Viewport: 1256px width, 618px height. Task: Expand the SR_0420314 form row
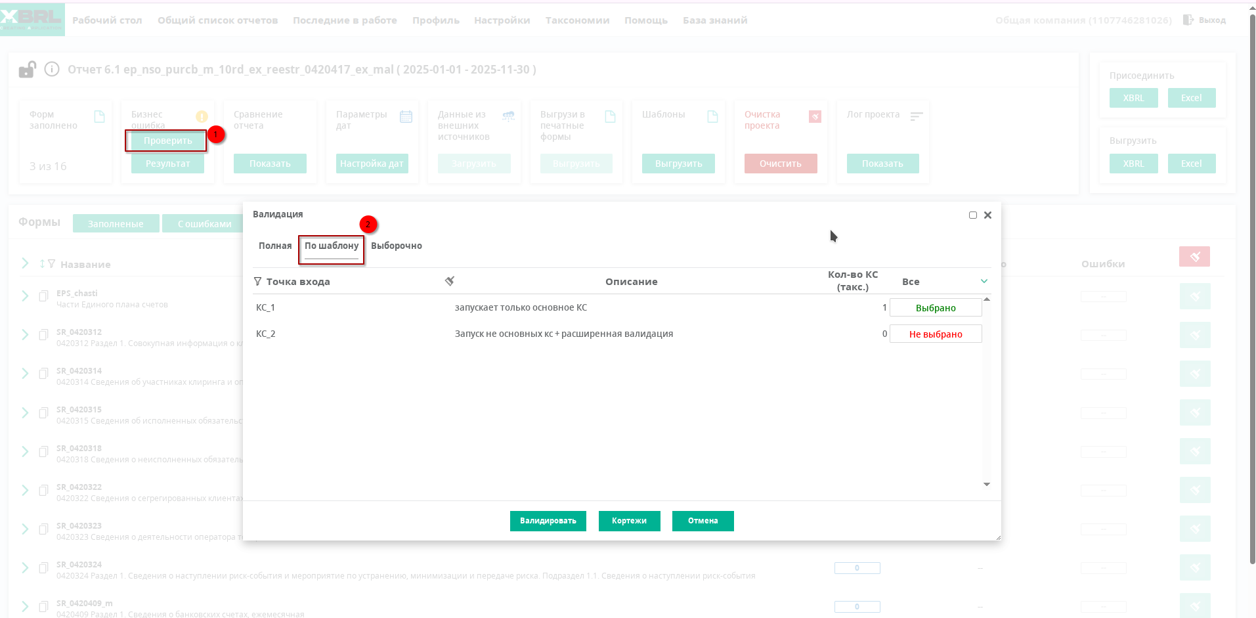[x=25, y=374]
